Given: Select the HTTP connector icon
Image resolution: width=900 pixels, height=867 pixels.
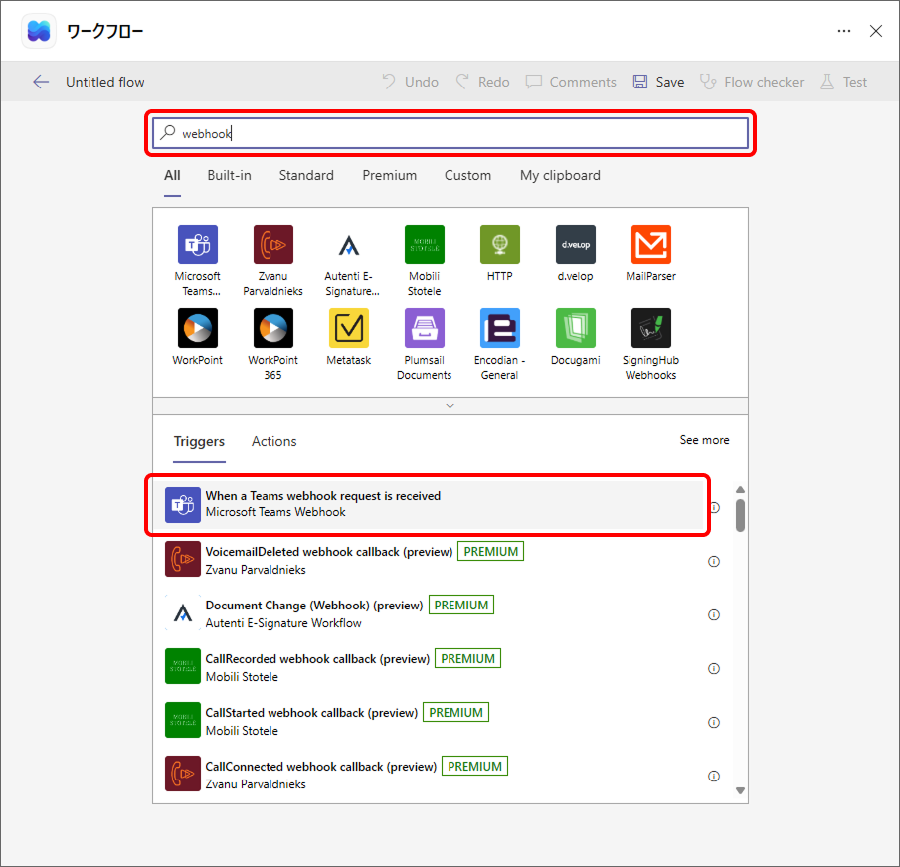Looking at the screenshot, I should tap(500, 245).
